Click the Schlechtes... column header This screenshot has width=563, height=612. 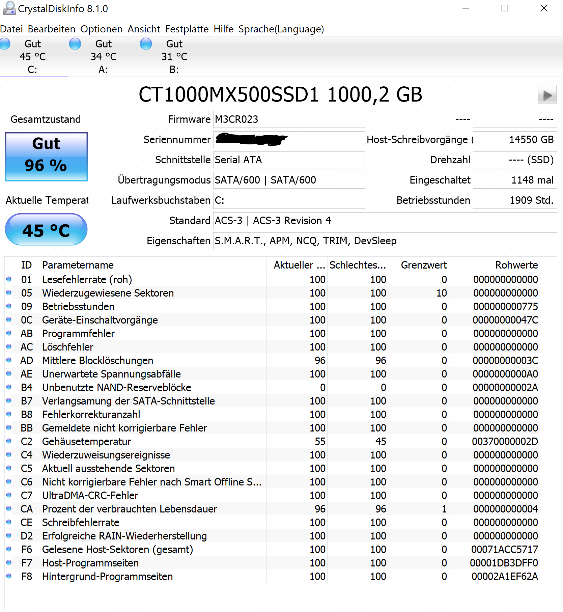358,265
